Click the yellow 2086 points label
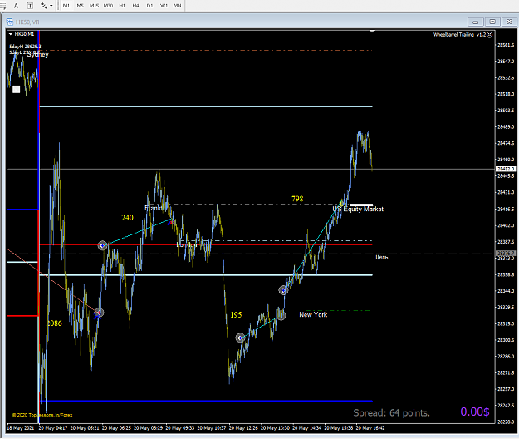Image resolution: width=519 pixels, height=439 pixels. pyautogui.click(x=55, y=323)
